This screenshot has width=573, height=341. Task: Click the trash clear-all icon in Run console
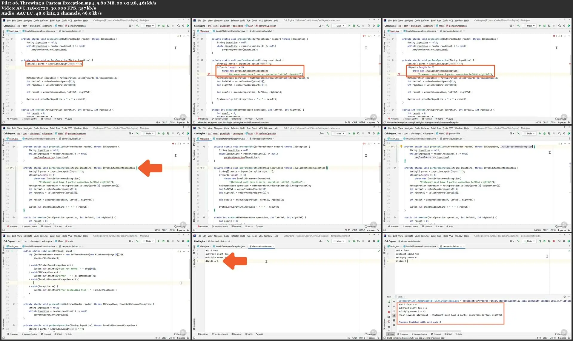pyautogui.click(x=394, y=325)
